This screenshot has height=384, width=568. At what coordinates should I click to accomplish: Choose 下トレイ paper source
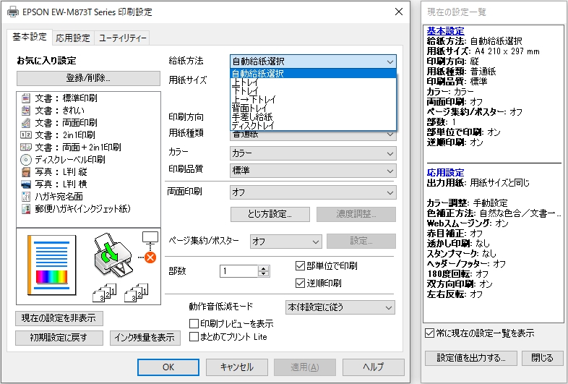click(x=314, y=90)
